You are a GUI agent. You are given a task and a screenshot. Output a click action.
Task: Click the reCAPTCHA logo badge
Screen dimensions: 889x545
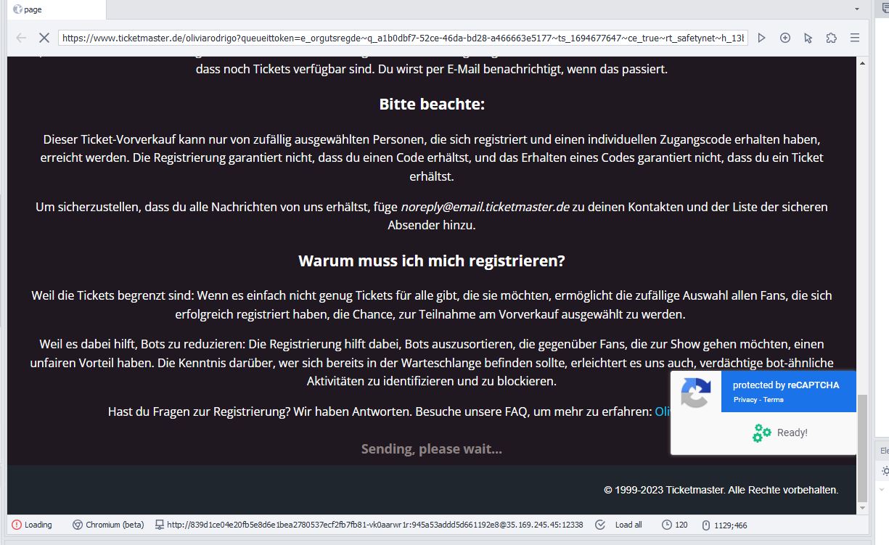(x=695, y=393)
